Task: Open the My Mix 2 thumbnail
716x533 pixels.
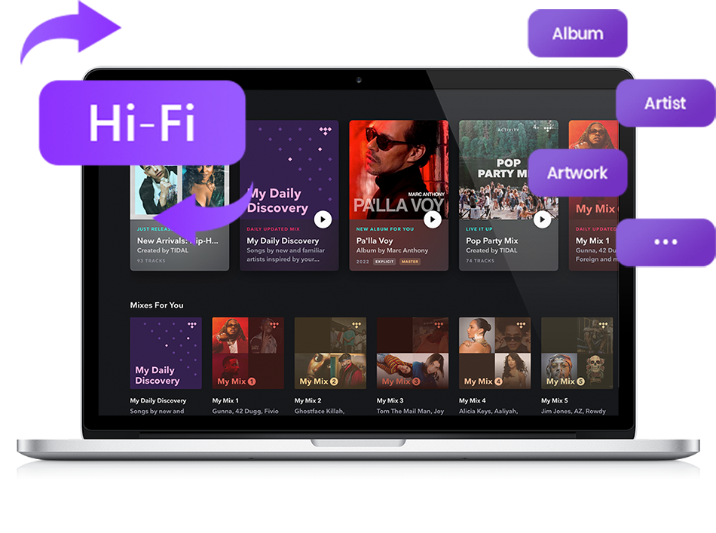Action: [x=330, y=353]
